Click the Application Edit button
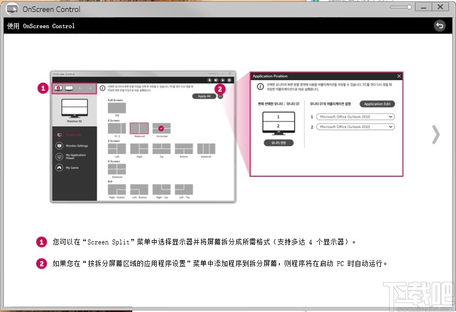The image size is (456, 312). [x=378, y=104]
